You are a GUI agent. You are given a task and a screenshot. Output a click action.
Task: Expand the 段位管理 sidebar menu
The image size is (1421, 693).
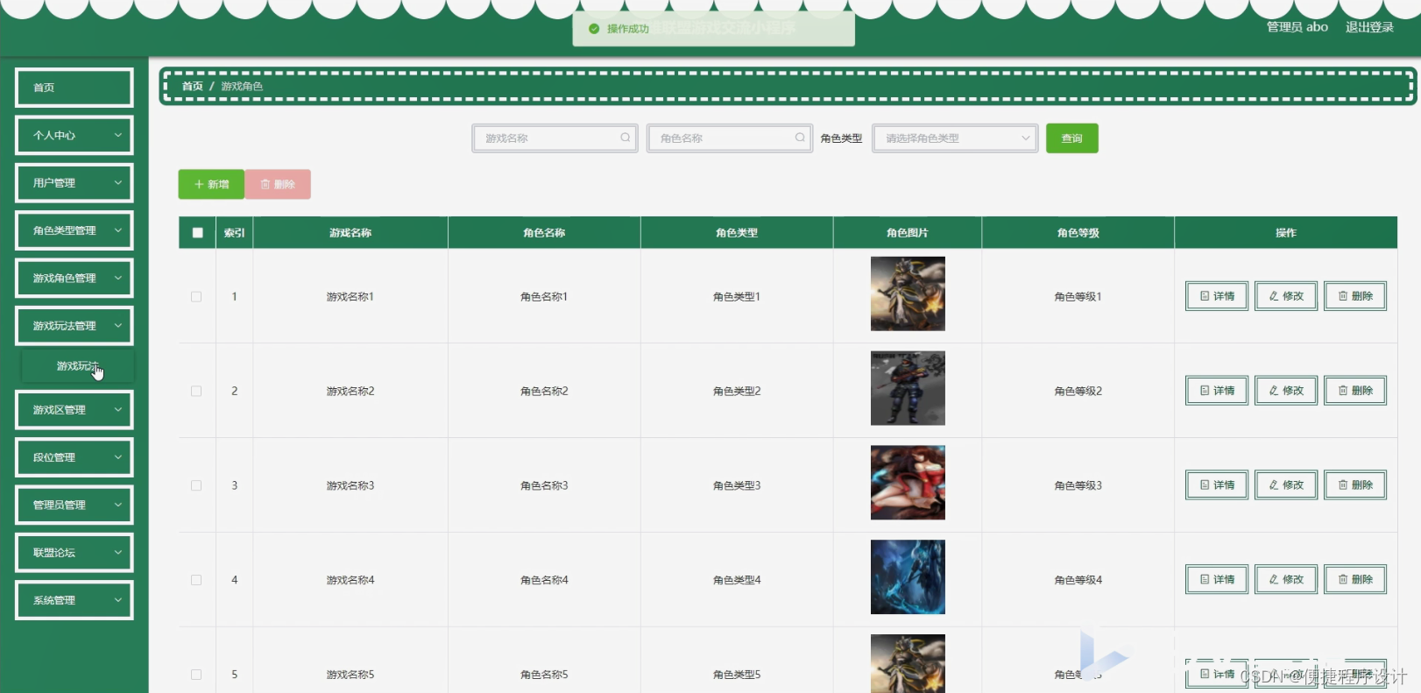[74, 457]
